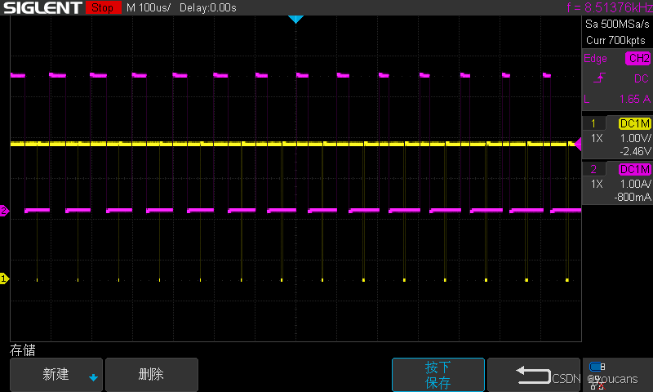Click the trigger coupling DC label

(x=641, y=78)
